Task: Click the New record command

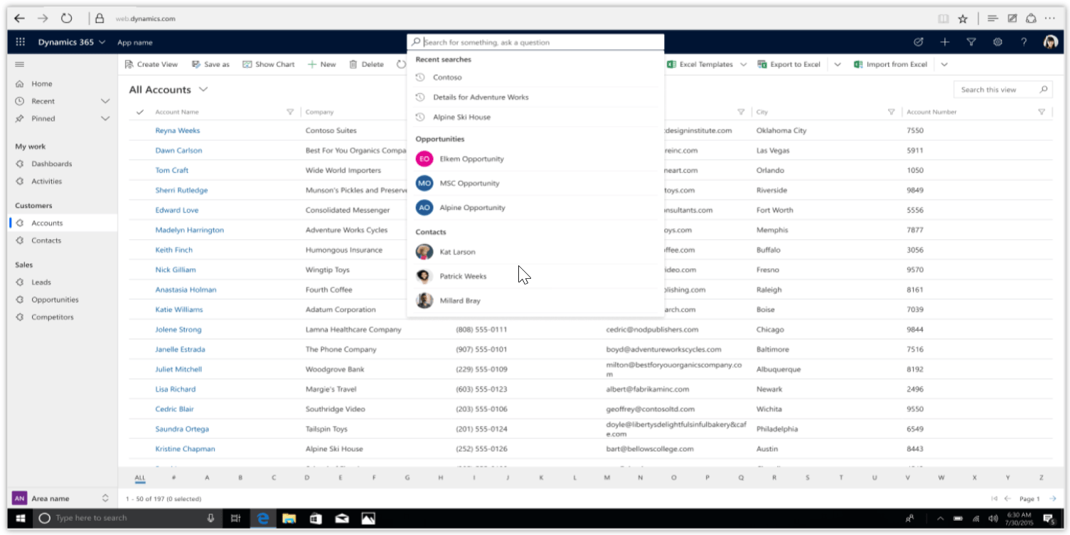Action: (321, 64)
